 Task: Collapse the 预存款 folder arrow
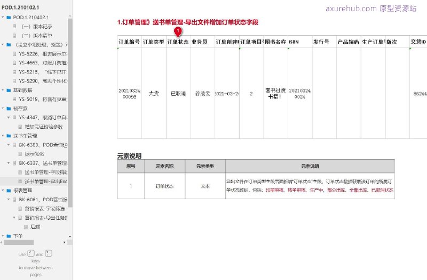pyautogui.click(x=3, y=109)
